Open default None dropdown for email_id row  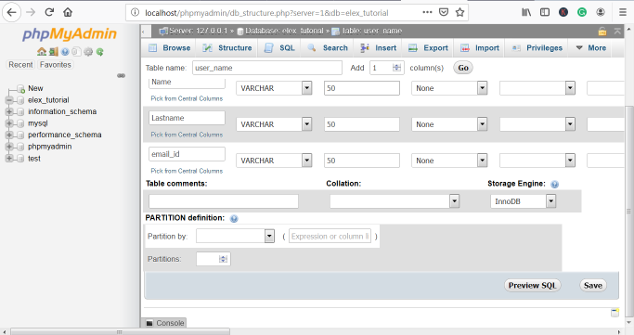449,161
